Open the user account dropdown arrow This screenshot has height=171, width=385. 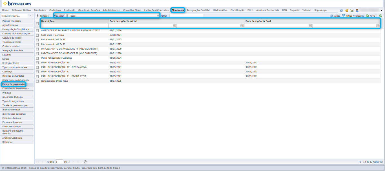pyautogui.click(x=381, y=10)
